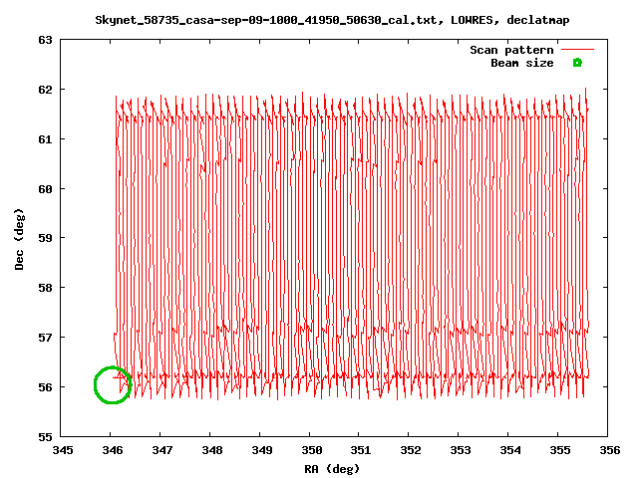Screen dimensions: 638x478
Task: Click the large green beam circle
Action: [x=113, y=385]
